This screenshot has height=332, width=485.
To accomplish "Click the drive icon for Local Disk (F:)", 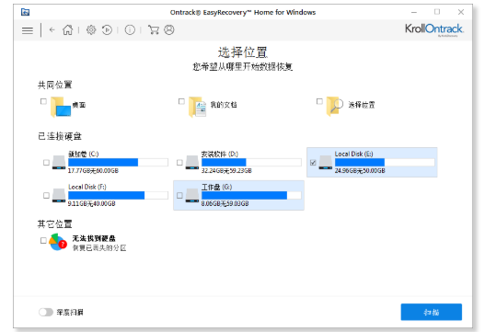I will coord(59,195).
